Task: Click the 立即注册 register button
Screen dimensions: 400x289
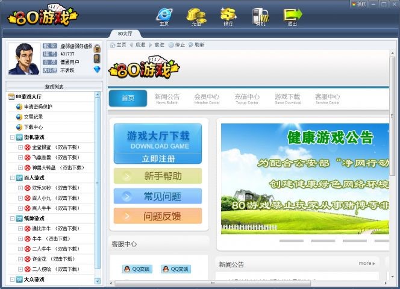Action: [158, 159]
